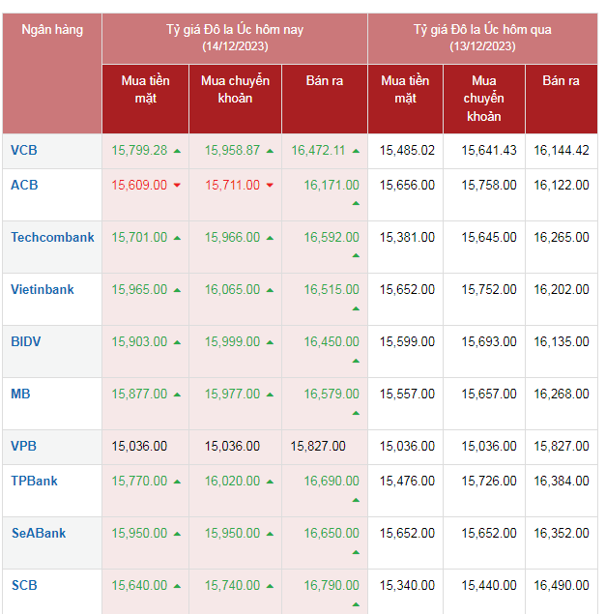The image size is (606, 614).
Task: Click green arrow under SCB 16,790.00 rate
Action: [355, 603]
